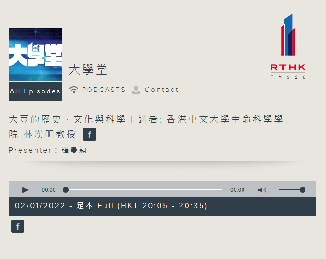Click the Contact person icon
326x259 pixels.
click(x=136, y=90)
